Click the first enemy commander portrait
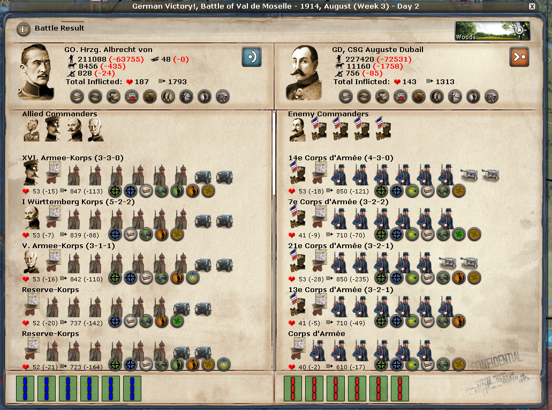552x410 pixels. pyautogui.click(x=297, y=130)
